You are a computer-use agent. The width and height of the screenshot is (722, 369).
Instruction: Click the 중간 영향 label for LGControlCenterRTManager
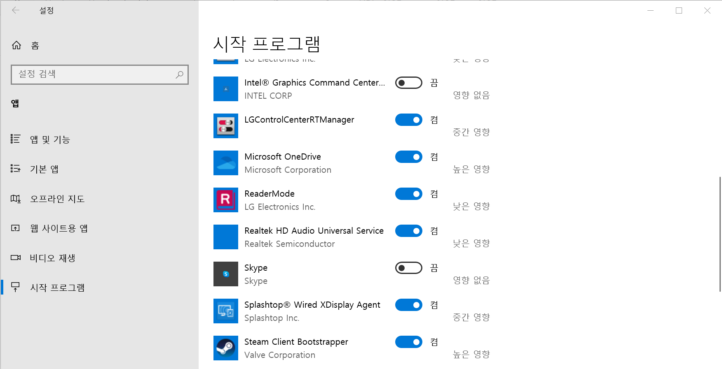point(471,132)
